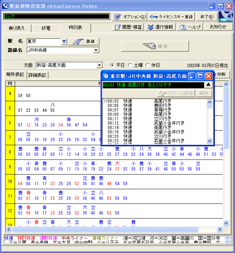Minimize the main ekitanExpress window

[x=212, y=6]
